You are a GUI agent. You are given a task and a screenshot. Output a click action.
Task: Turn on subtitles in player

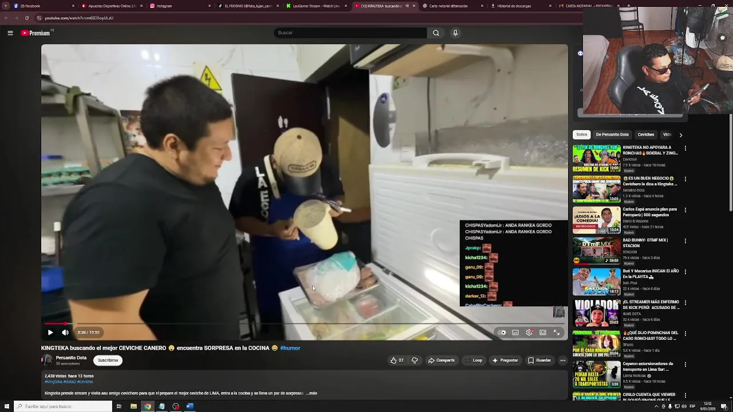tap(515, 332)
